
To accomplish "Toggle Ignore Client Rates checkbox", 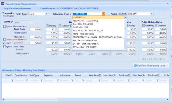I will (x=4, y=47).
